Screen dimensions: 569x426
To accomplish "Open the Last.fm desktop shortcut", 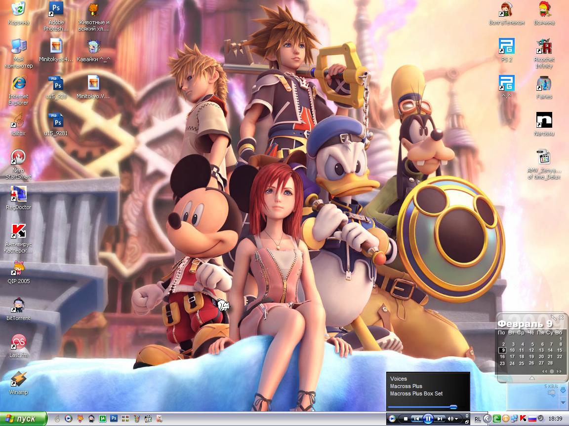I will click(18, 346).
